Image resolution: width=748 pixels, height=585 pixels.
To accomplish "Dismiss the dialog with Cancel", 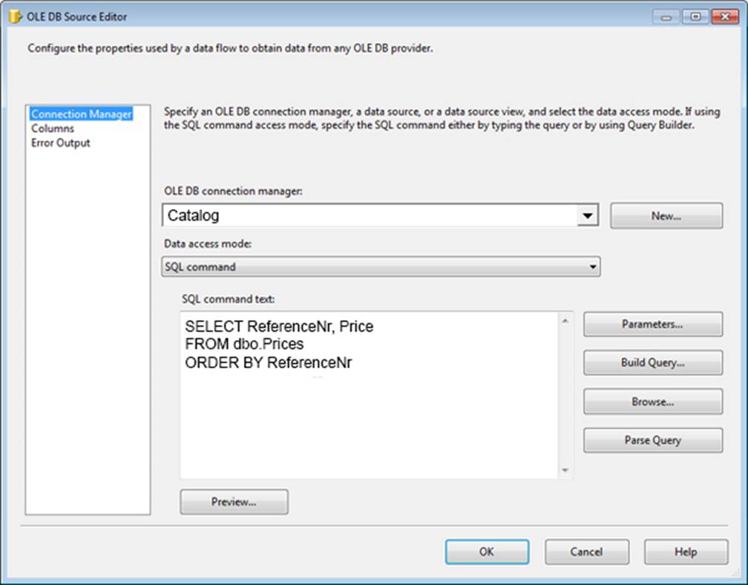I will pyautogui.click(x=586, y=552).
